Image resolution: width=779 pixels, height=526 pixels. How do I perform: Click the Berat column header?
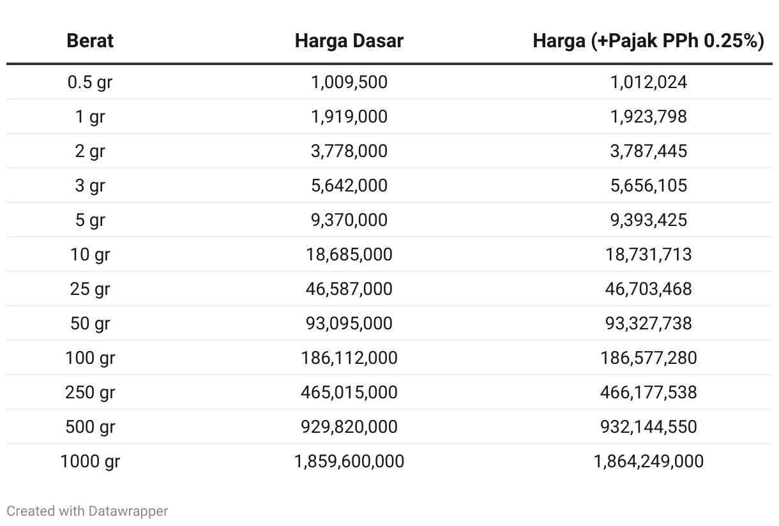point(90,41)
